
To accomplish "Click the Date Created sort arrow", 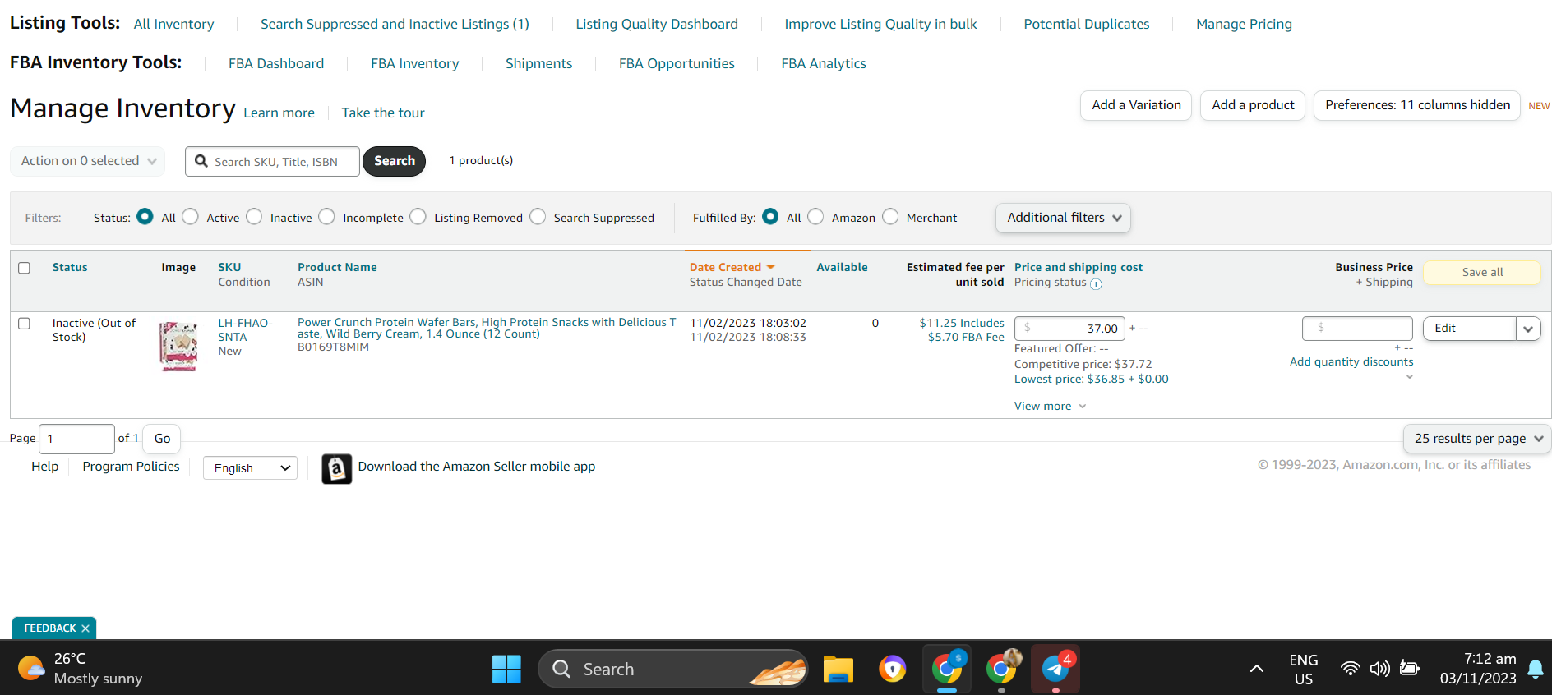I will [771, 267].
